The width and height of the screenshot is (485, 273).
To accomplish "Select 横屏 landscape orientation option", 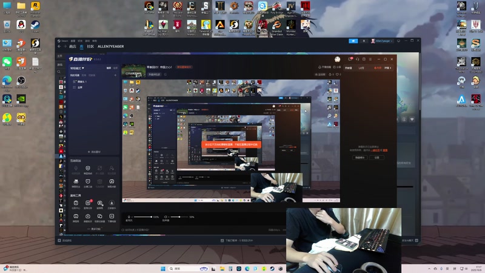I will pos(109,68).
